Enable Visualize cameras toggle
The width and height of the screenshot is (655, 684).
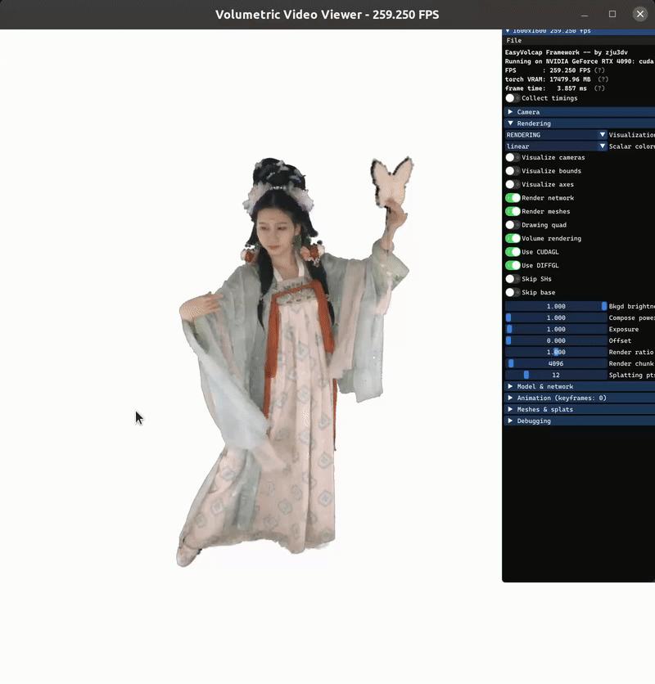coord(513,157)
